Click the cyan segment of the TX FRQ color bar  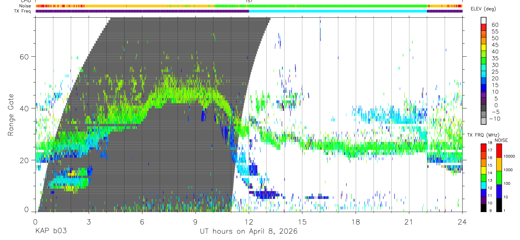click(484, 185)
